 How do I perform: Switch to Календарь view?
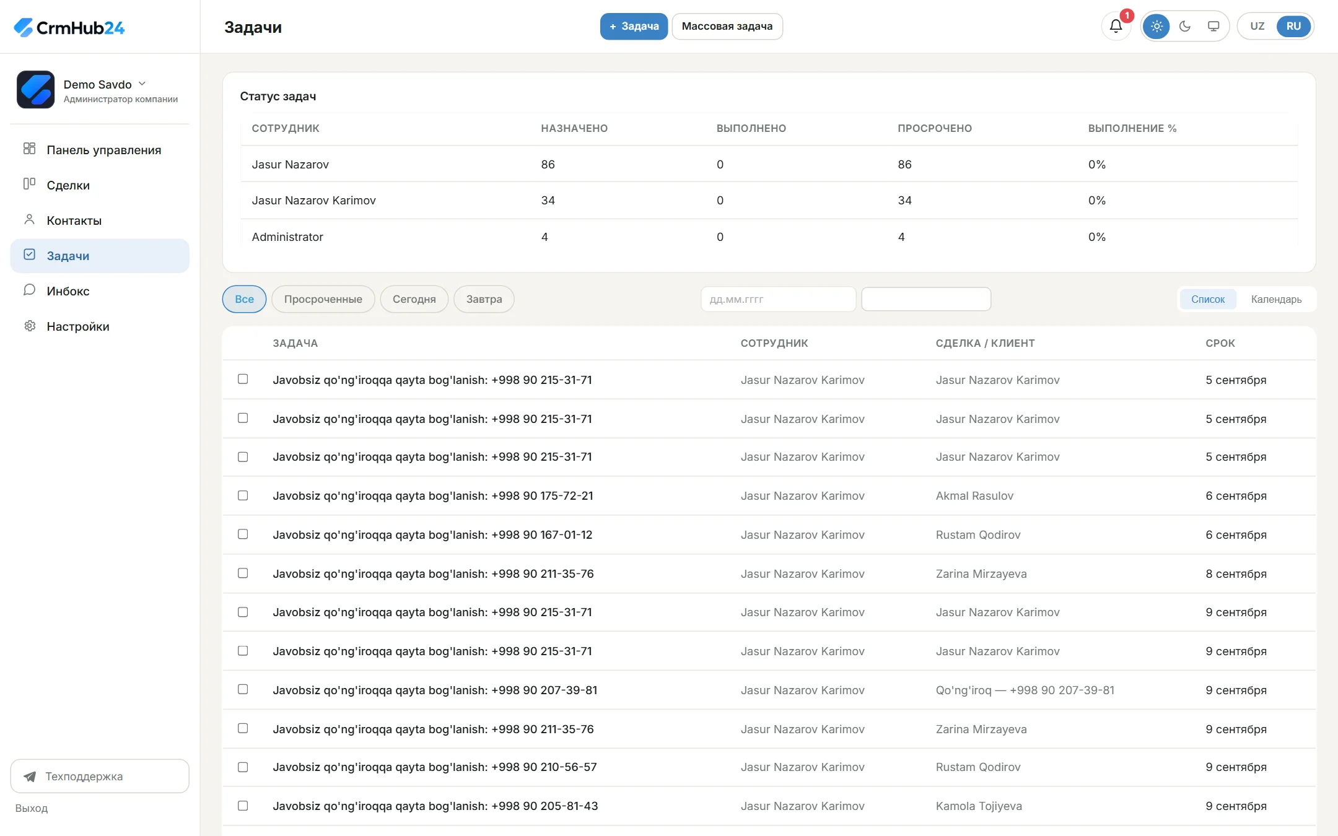click(x=1276, y=299)
